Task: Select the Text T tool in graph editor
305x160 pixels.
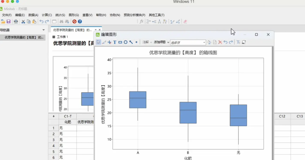Action: (115, 42)
